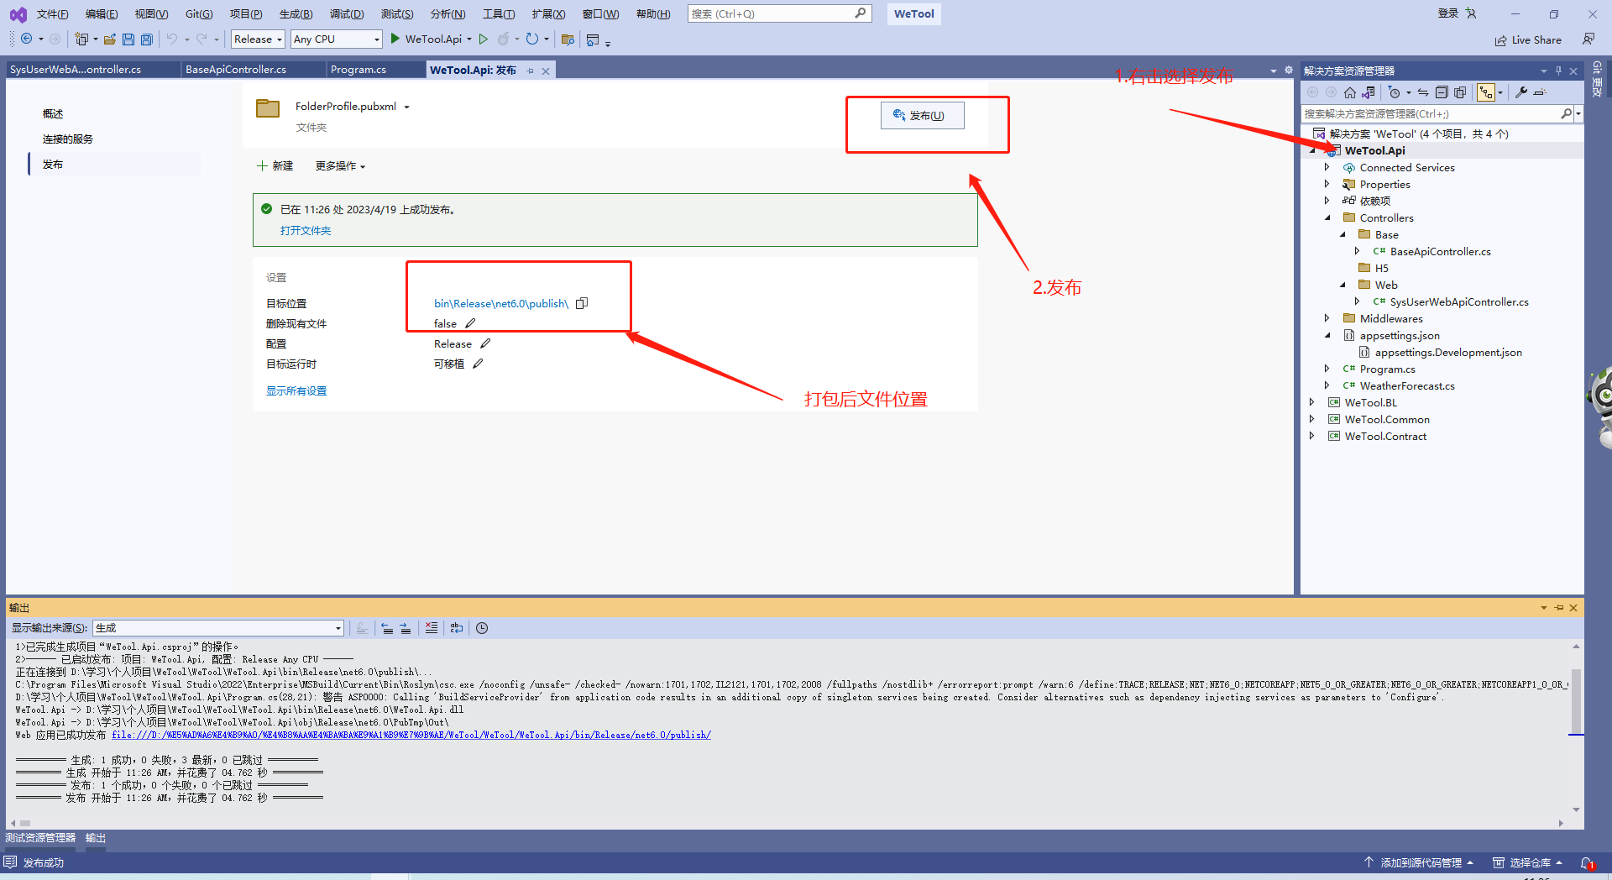Open the 更多操作 dropdown menu

click(339, 165)
